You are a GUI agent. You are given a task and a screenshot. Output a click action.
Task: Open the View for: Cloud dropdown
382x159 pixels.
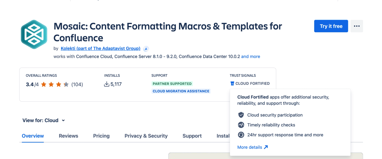click(44, 120)
